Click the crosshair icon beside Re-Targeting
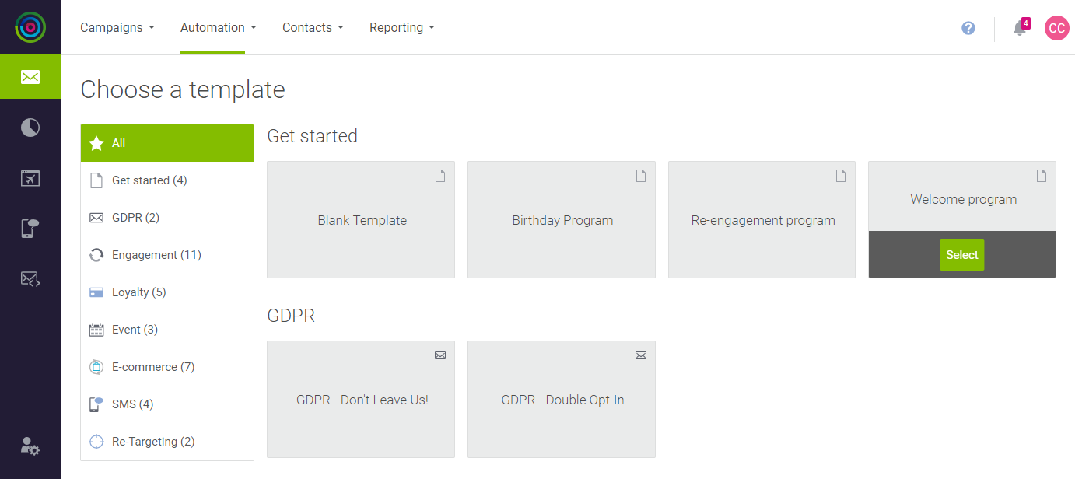This screenshot has width=1075, height=479. click(96, 442)
